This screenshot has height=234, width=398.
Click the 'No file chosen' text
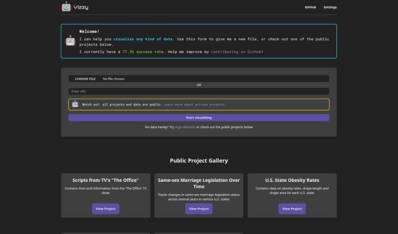(x=113, y=79)
